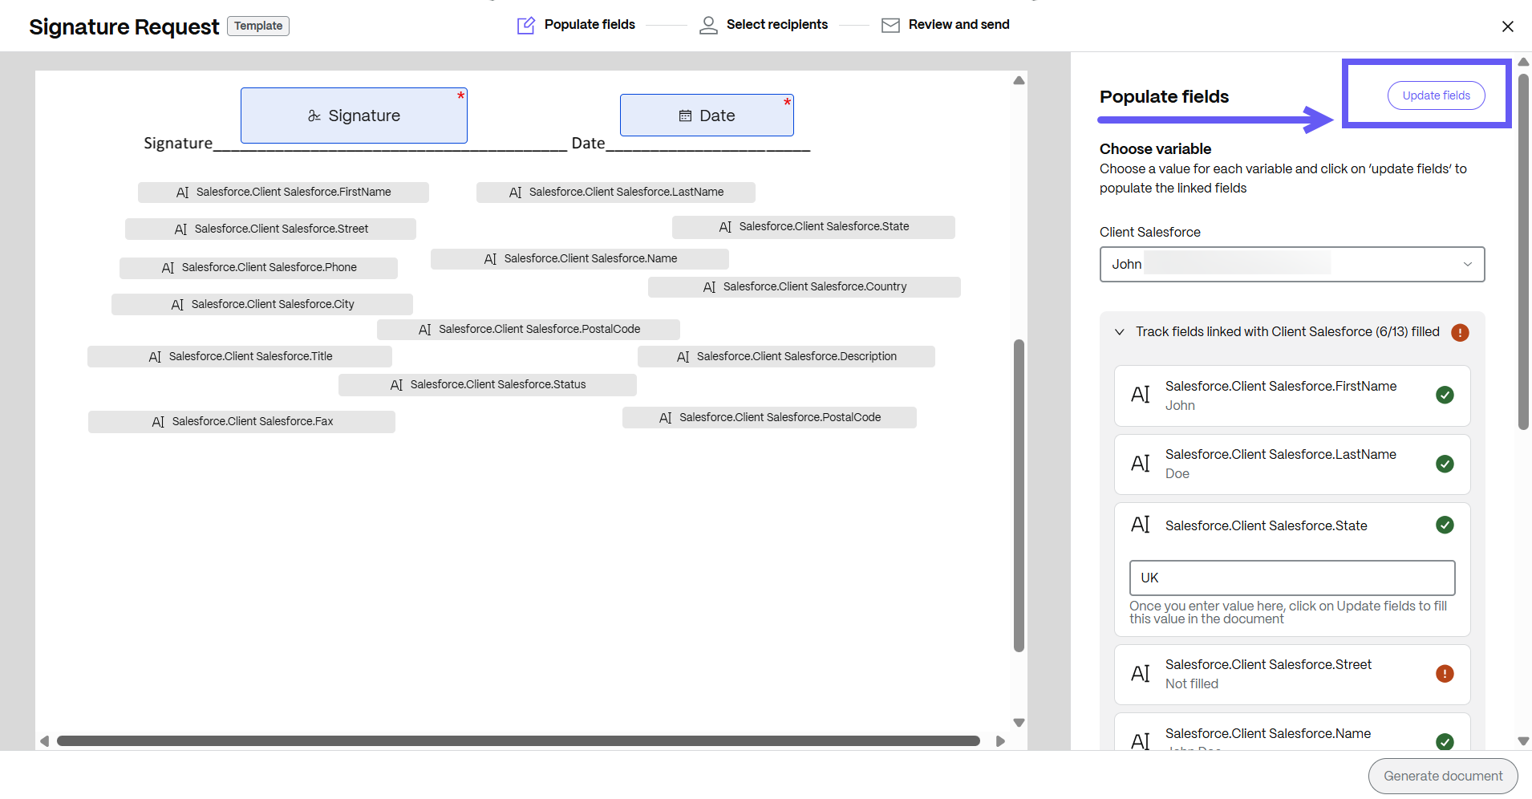Select the PostalCode field beside the Fax field
This screenshot has width=1532, height=799.
[x=769, y=417]
